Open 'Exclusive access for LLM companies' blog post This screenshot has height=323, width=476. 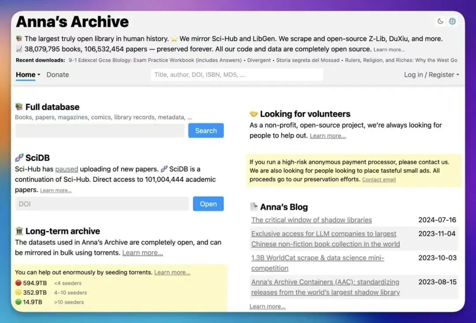[x=325, y=239]
